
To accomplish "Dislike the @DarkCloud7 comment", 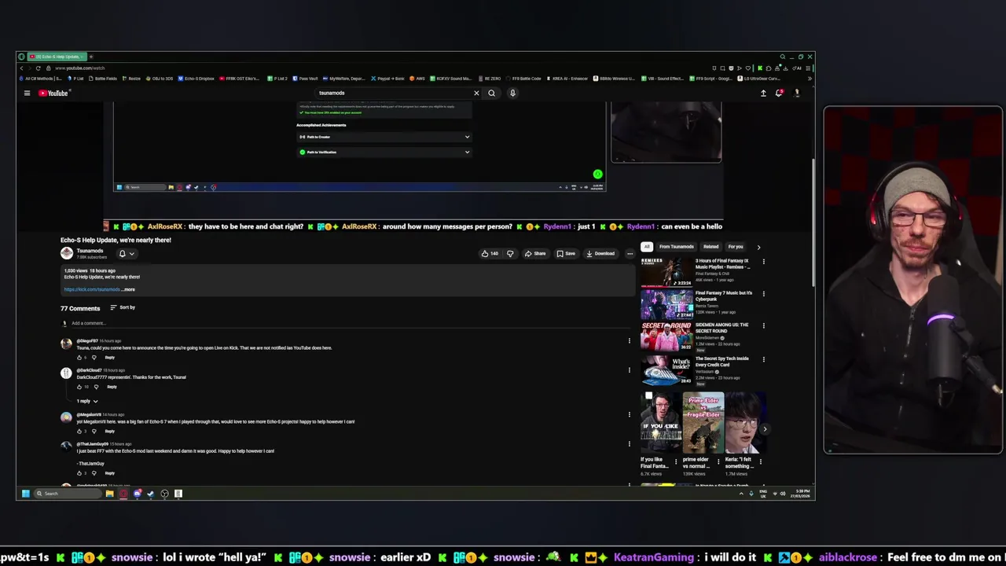I will click(97, 387).
